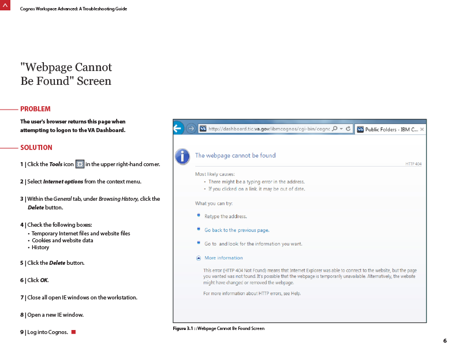Screen dimensions: 452x345
Task: Click the 'Go back to the previous page.' link
Action: tap(237, 230)
